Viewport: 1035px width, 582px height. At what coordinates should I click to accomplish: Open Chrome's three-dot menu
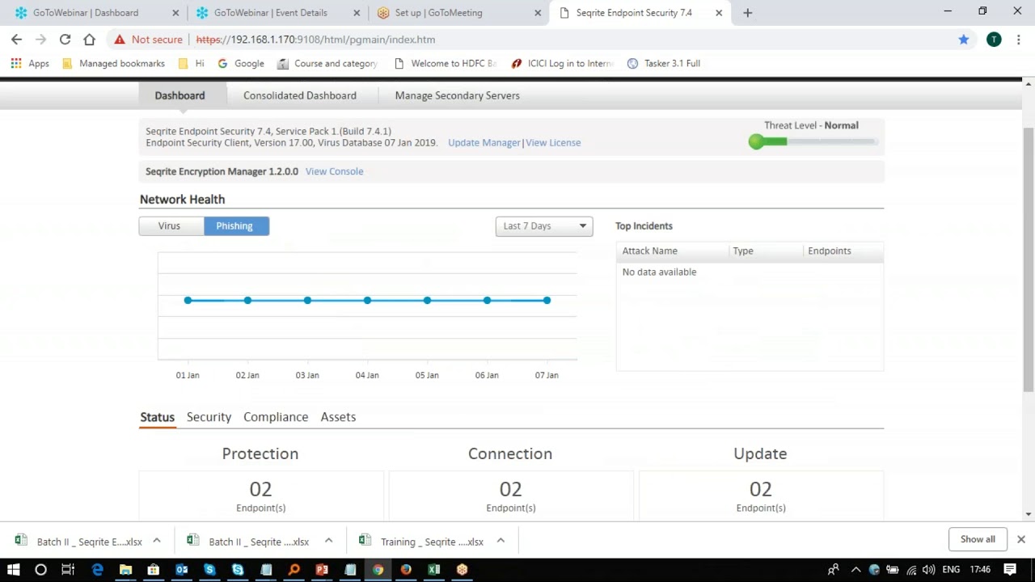click(1018, 39)
